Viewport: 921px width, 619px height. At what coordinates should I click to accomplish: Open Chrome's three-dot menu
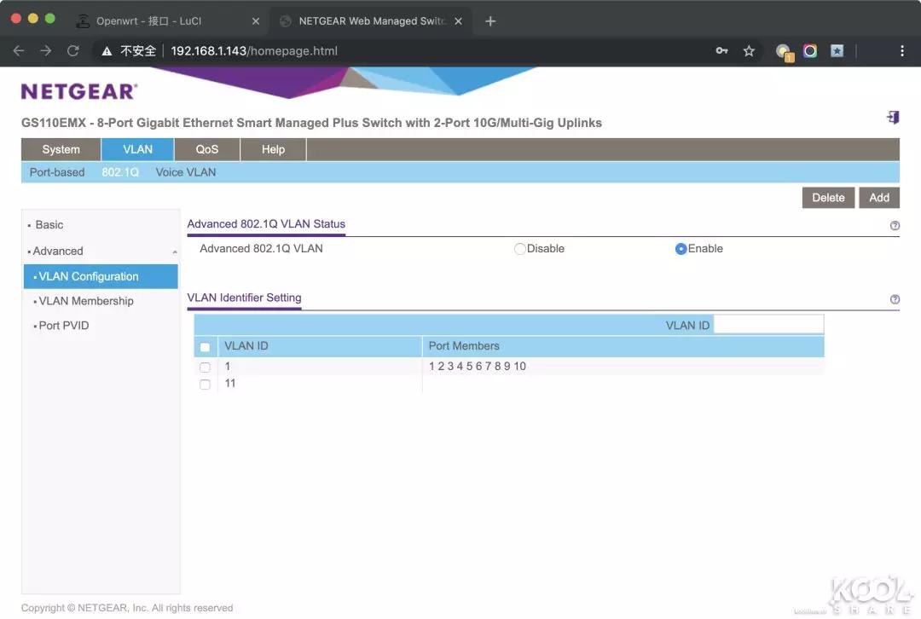point(901,51)
